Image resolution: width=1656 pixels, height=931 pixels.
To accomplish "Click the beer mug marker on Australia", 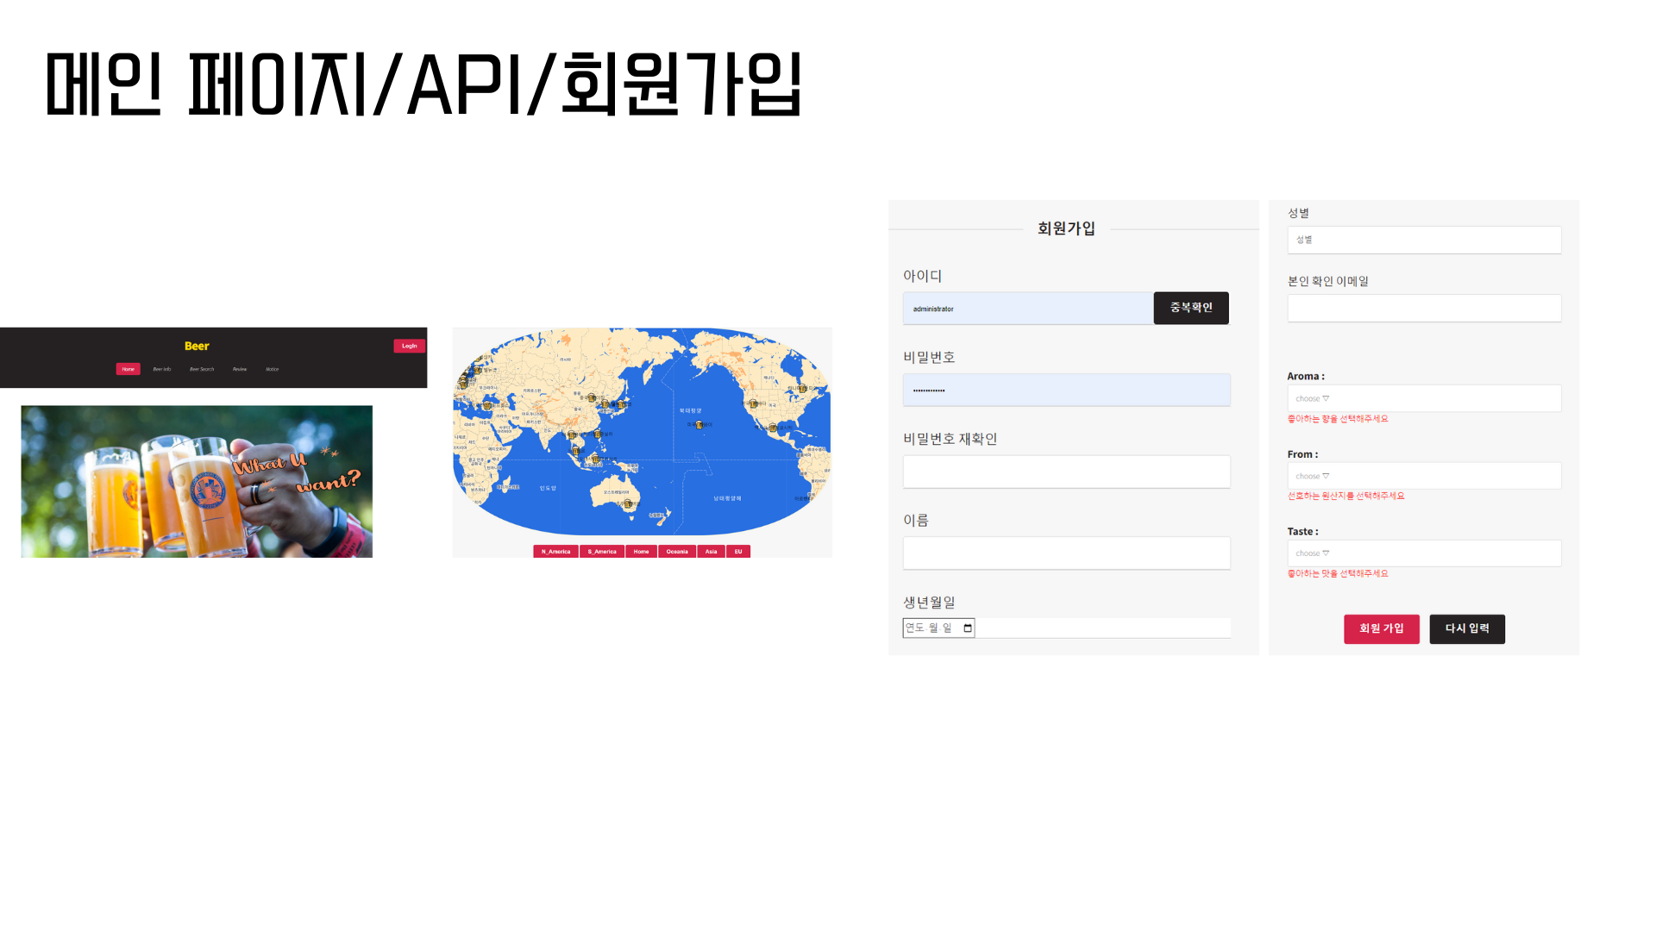I will [628, 503].
